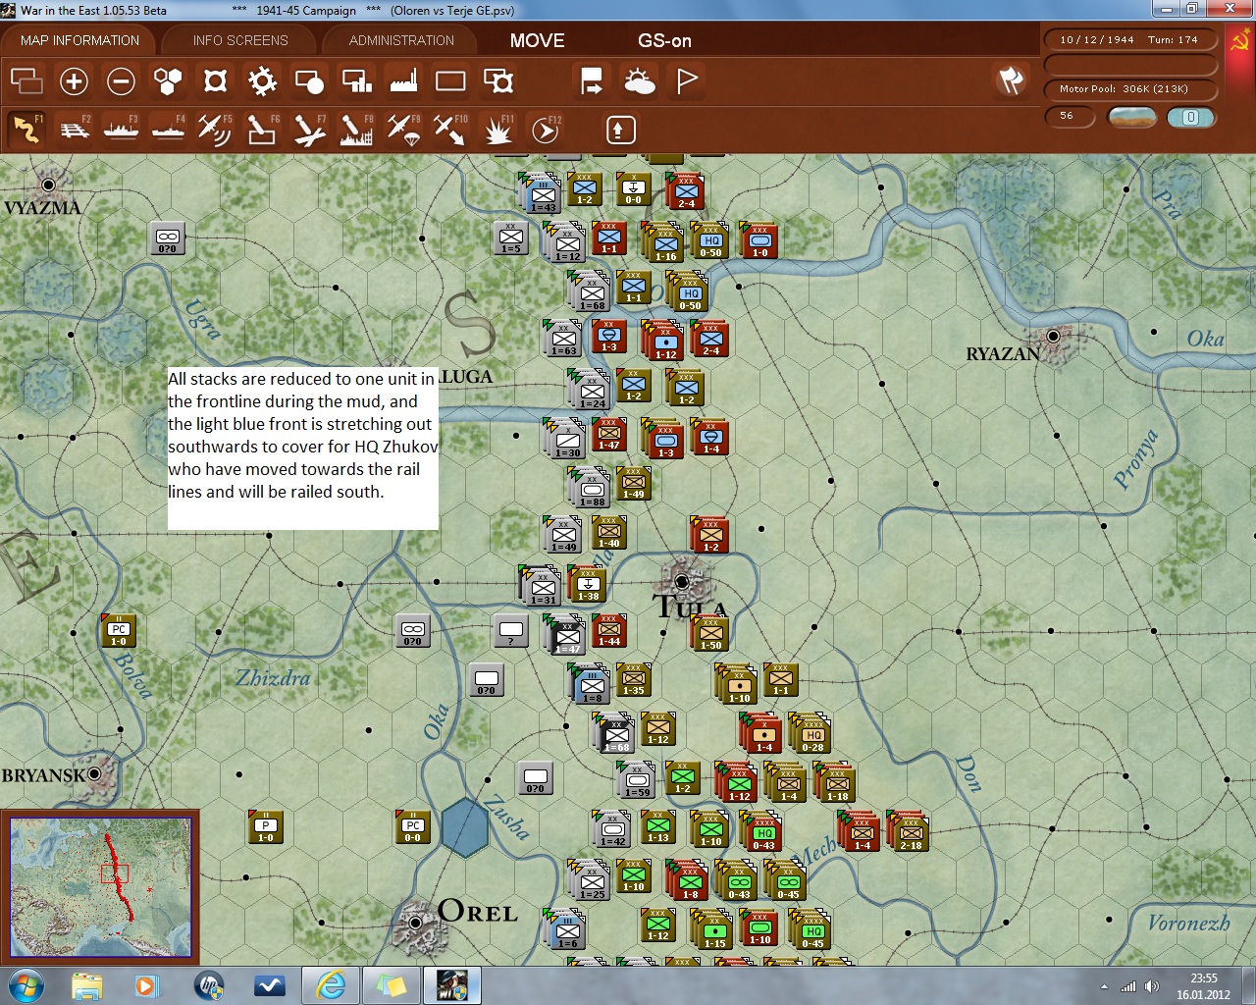Click the overlapping windows toolbar icon
Screen dimensions: 1256x1005
26,80
